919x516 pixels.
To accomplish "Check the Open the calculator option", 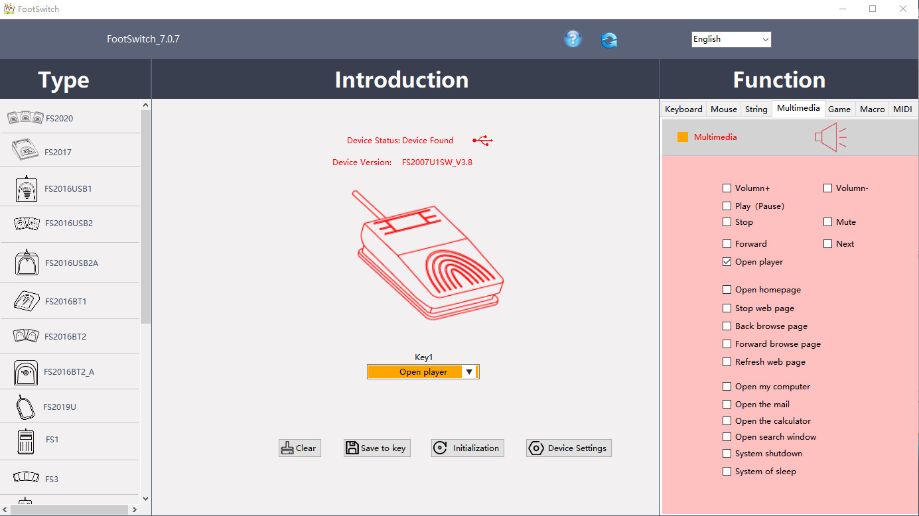I will pos(727,421).
